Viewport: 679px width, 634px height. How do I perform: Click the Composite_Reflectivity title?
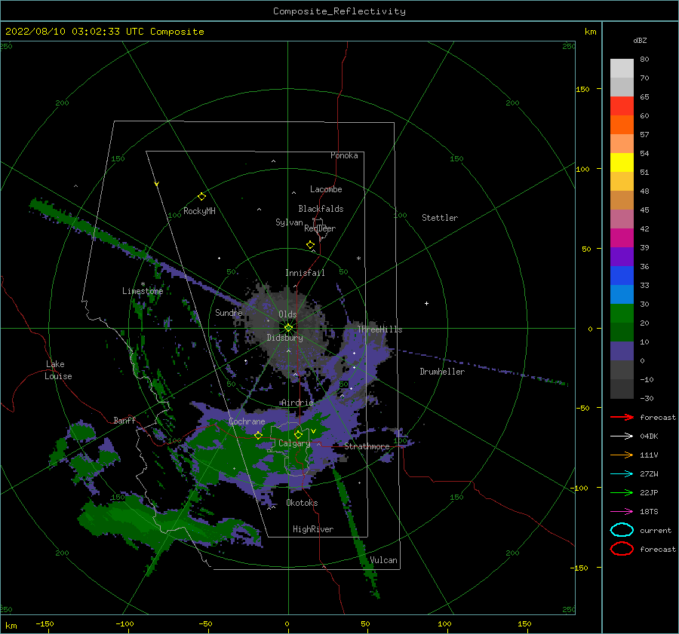click(x=339, y=11)
